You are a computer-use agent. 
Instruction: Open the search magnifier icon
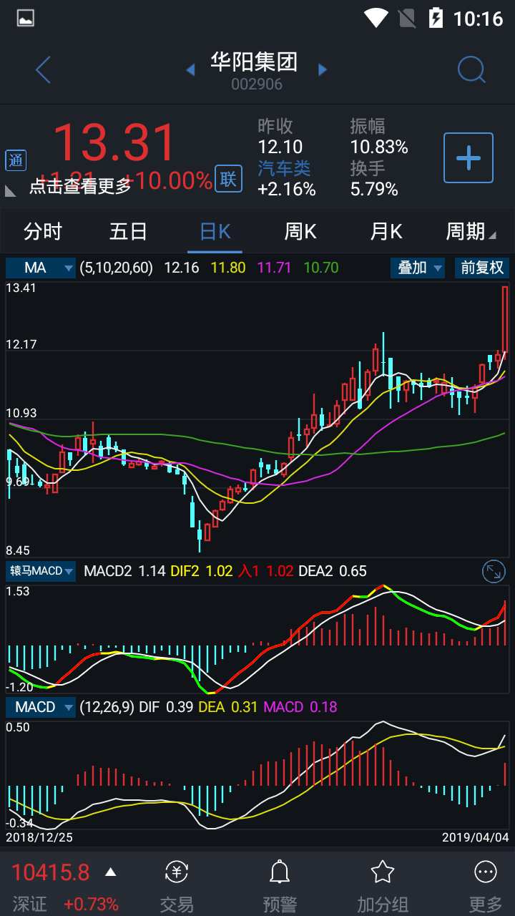point(471,70)
